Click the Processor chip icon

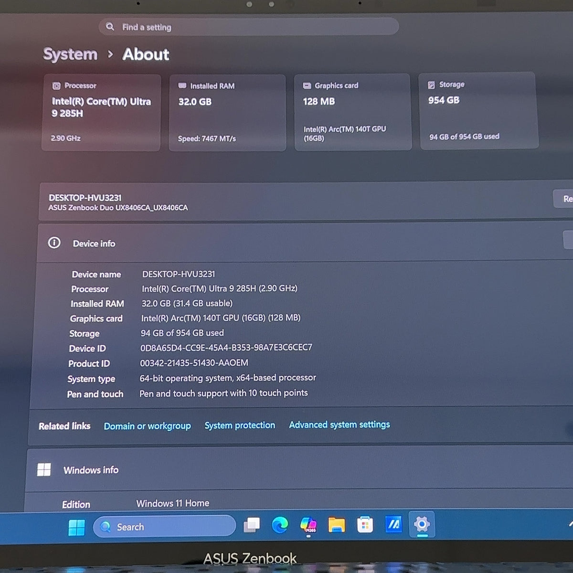(56, 86)
